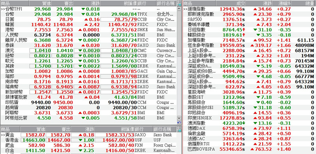
Task: Select the 阿聯幣 currency row
Action: click(x=88, y=113)
